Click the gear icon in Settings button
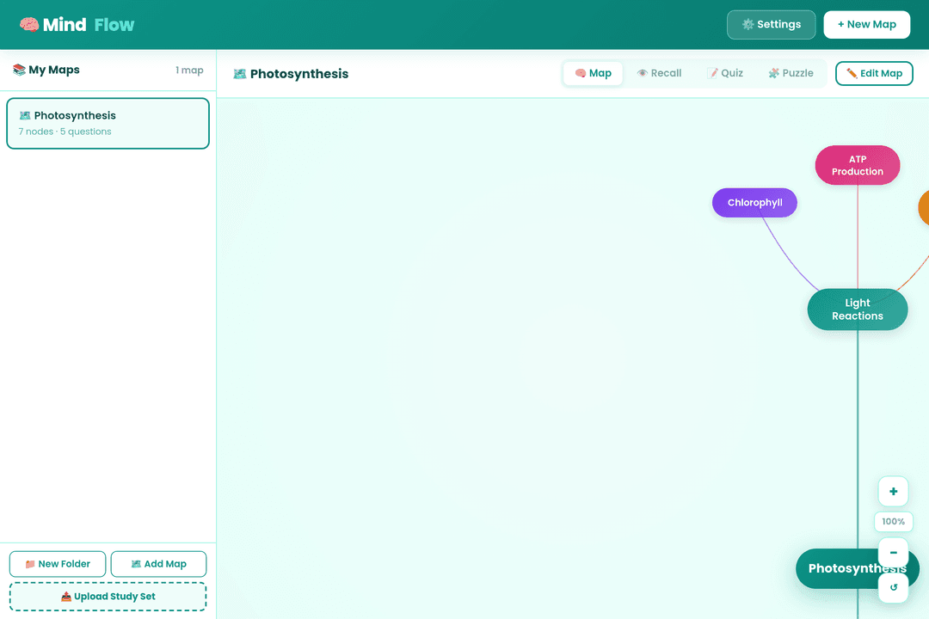This screenshot has height=619, width=929. coord(748,24)
